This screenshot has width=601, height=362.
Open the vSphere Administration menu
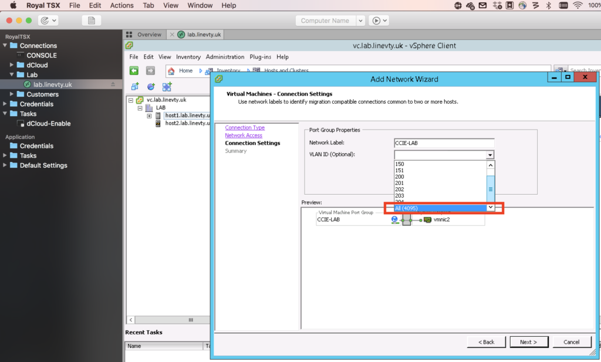[x=225, y=57]
